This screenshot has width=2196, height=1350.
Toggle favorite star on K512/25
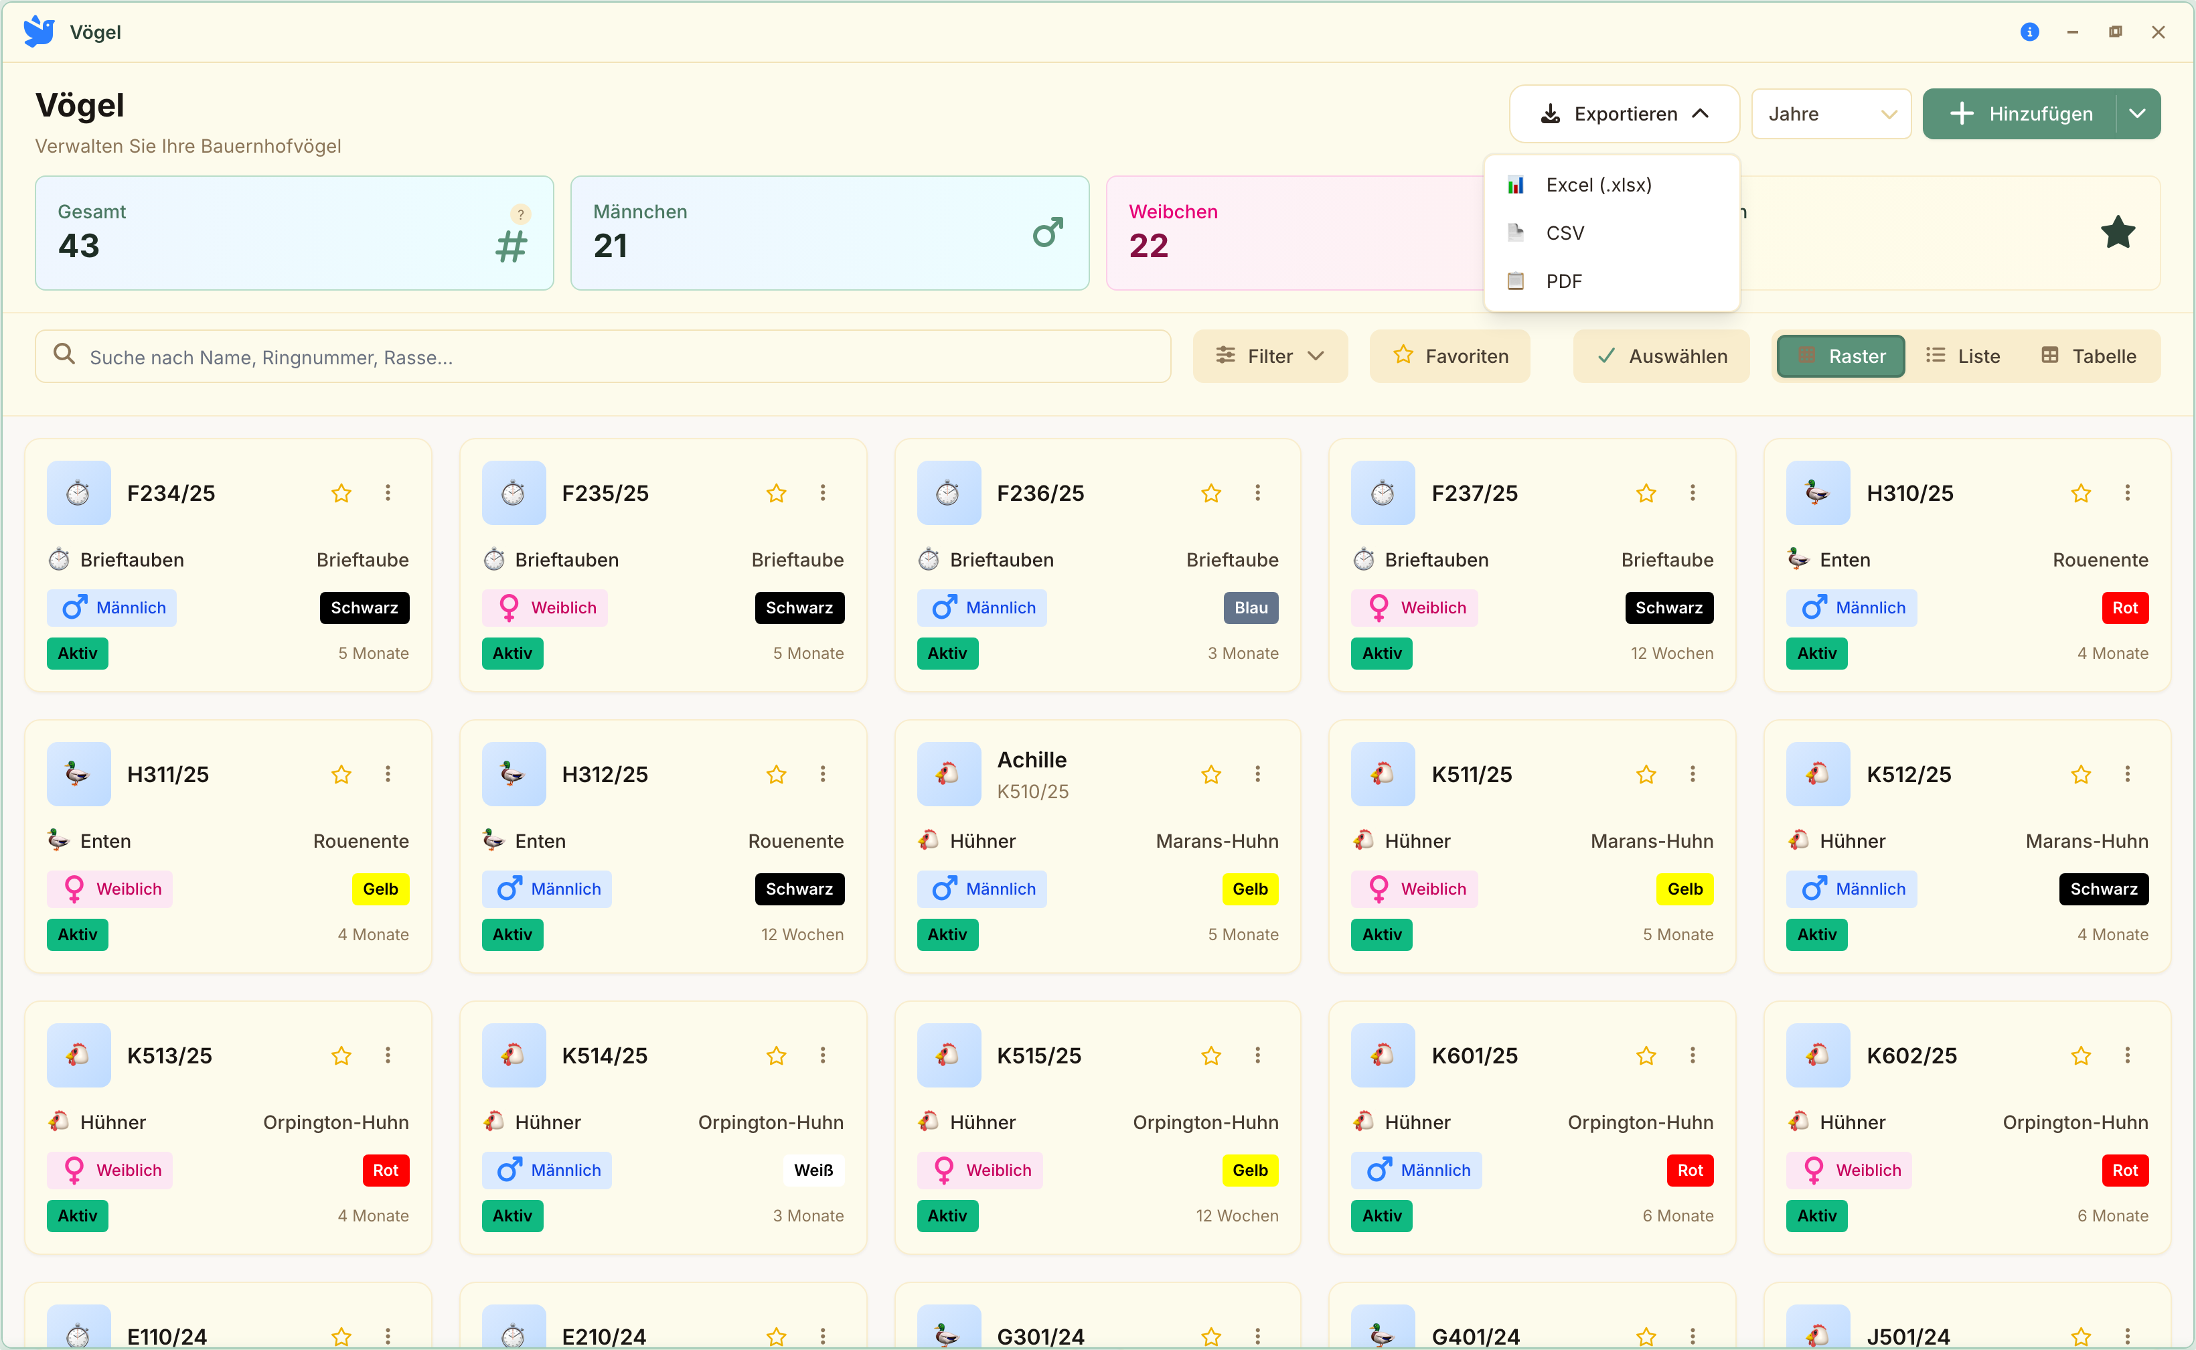click(x=2081, y=774)
